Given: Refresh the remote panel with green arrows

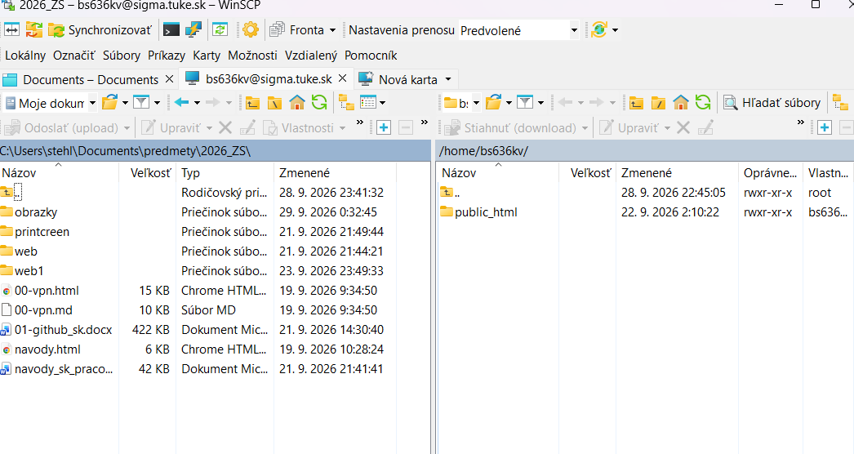Looking at the screenshot, I should pos(703,102).
